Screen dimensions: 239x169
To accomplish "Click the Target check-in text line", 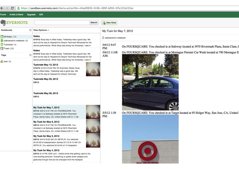I will pyautogui.click(x=180, y=113).
